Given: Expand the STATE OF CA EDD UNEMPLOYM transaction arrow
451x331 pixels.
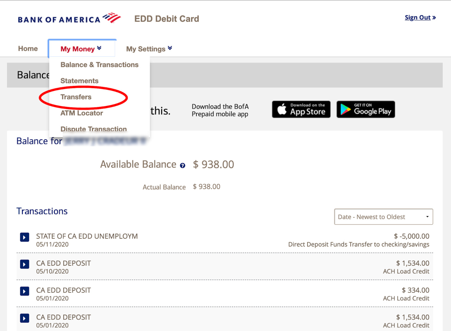Looking at the screenshot, I should tap(24, 237).
